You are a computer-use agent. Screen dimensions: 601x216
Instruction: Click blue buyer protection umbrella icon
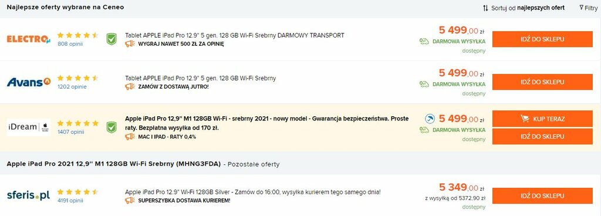point(430,119)
